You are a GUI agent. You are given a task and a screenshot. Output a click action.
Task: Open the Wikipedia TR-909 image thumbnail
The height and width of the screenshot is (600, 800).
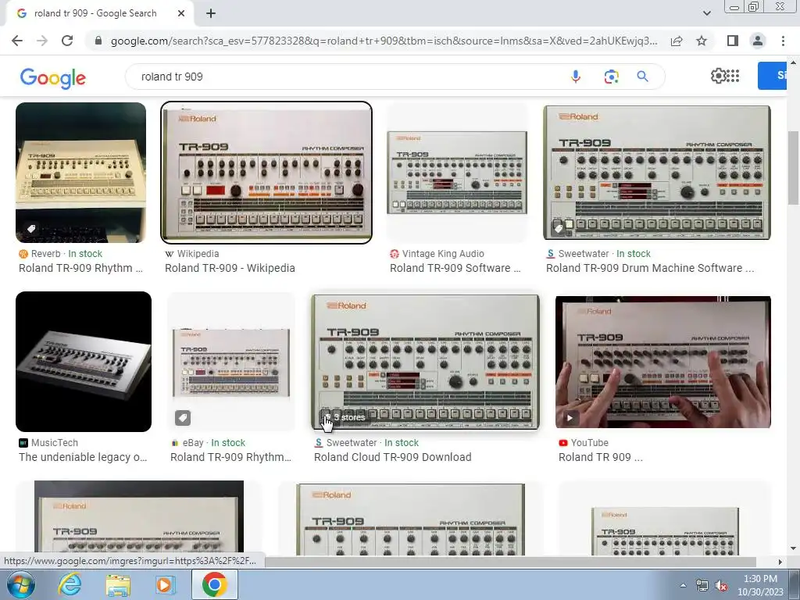coord(266,173)
